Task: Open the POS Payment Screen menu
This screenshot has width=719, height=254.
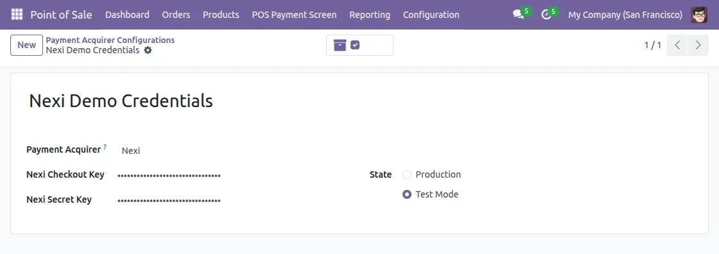Action: click(x=295, y=15)
